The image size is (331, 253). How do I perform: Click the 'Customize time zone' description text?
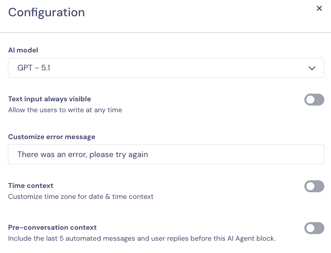coord(81,197)
